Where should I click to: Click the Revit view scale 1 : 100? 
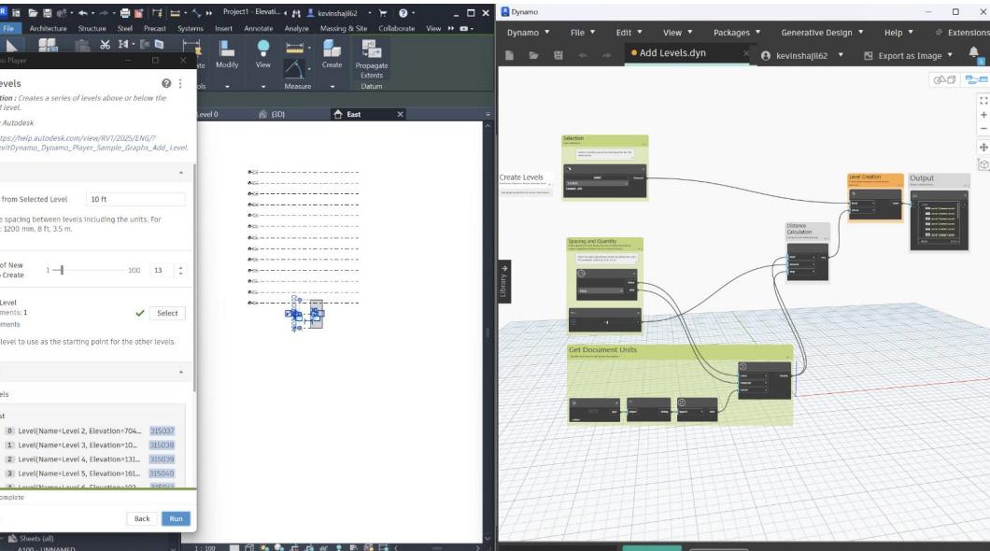tap(205, 548)
